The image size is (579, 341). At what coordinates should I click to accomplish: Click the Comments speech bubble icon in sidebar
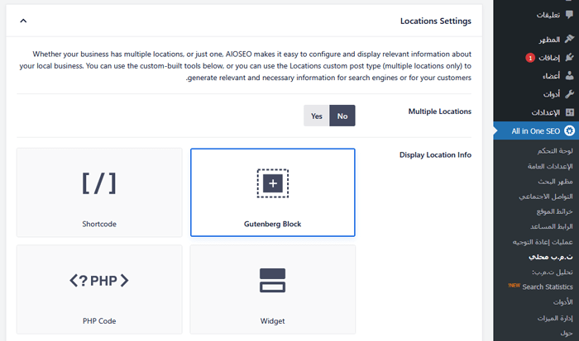(570, 15)
